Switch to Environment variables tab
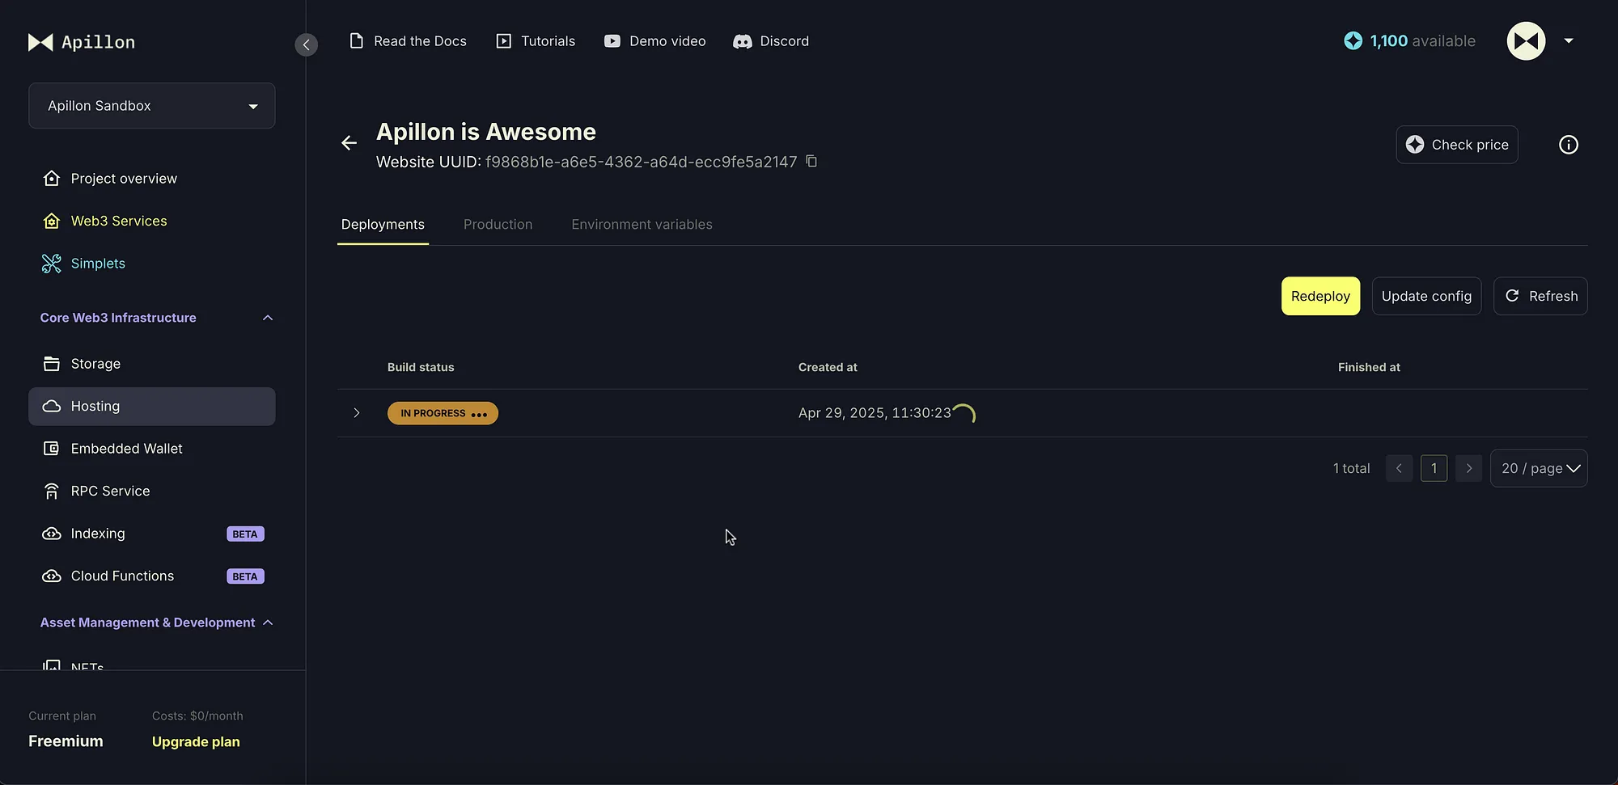The height and width of the screenshot is (785, 1618). coord(642,225)
